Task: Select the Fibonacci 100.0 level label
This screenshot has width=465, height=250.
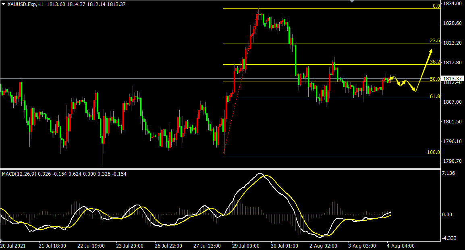Action: click(x=434, y=152)
